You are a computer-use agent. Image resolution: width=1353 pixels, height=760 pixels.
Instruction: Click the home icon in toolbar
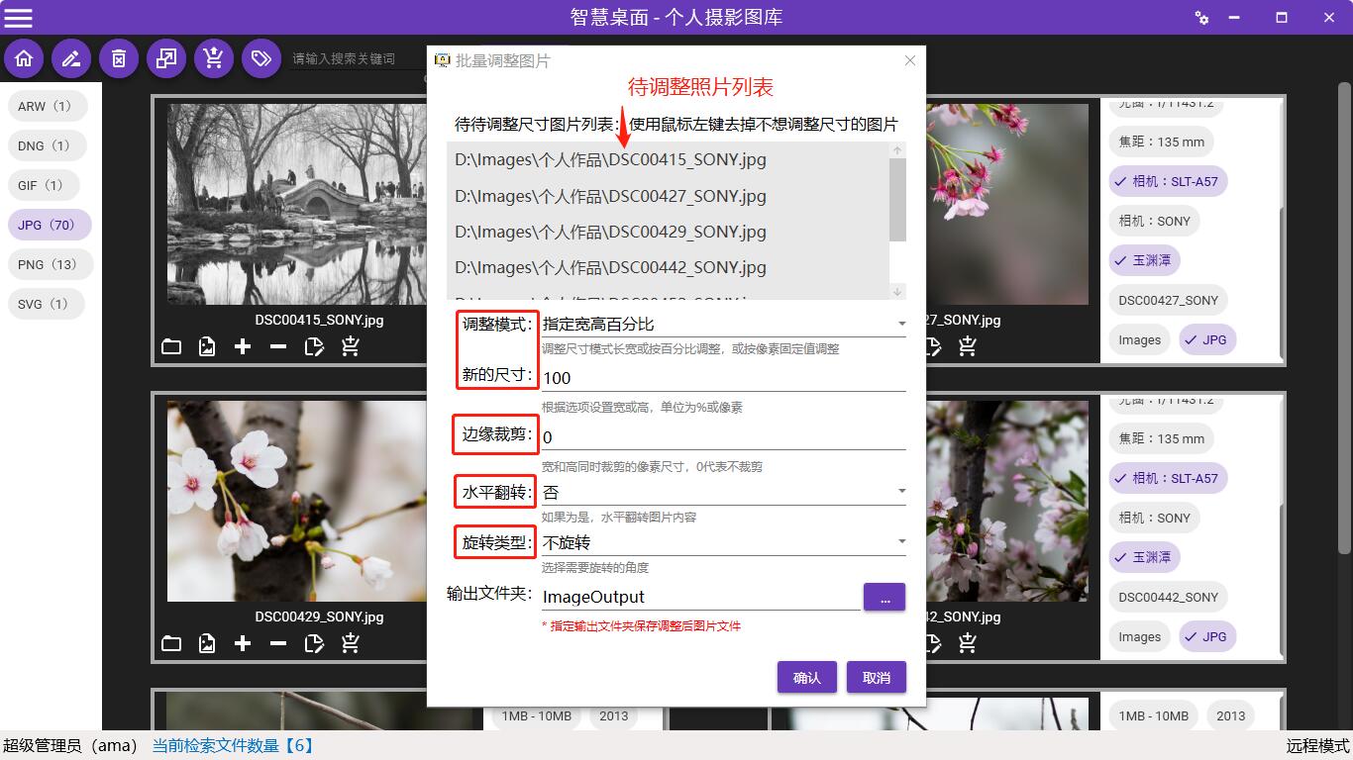(x=24, y=59)
